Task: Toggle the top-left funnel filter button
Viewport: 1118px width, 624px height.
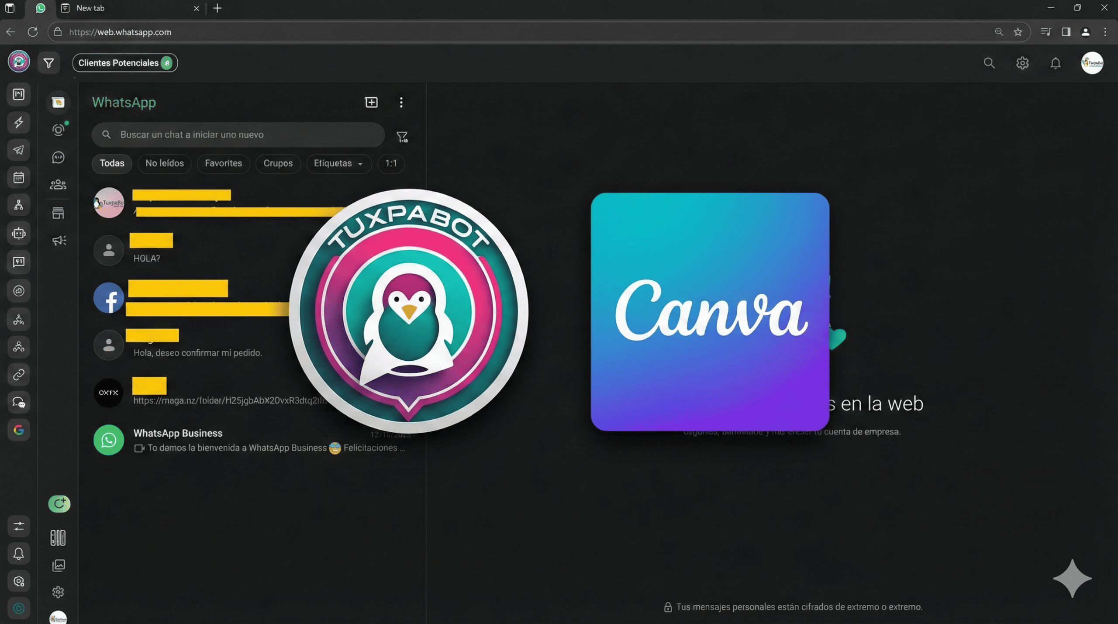Action: click(x=48, y=63)
